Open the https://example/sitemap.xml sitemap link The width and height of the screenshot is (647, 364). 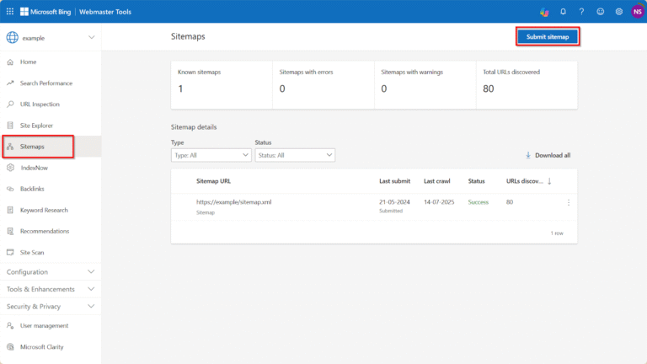[x=233, y=202]
